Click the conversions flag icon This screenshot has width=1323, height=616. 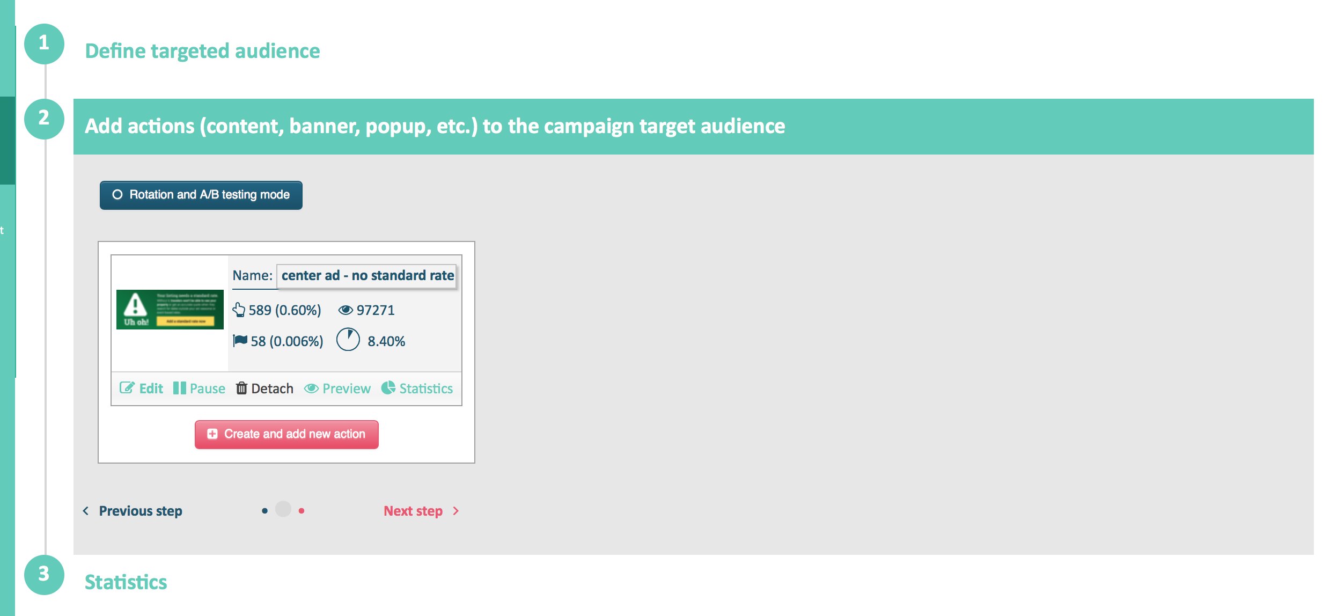click(x=240, y=340)
